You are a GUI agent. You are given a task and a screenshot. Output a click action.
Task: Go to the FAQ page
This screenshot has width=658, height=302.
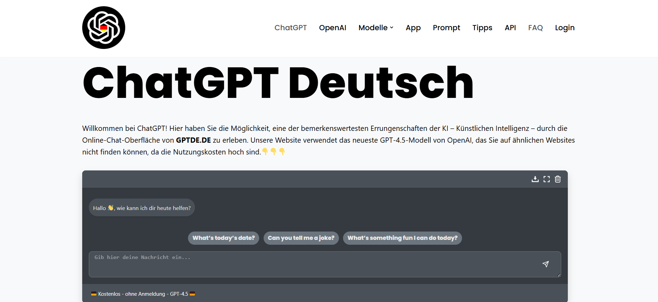[x=535, y=28]
